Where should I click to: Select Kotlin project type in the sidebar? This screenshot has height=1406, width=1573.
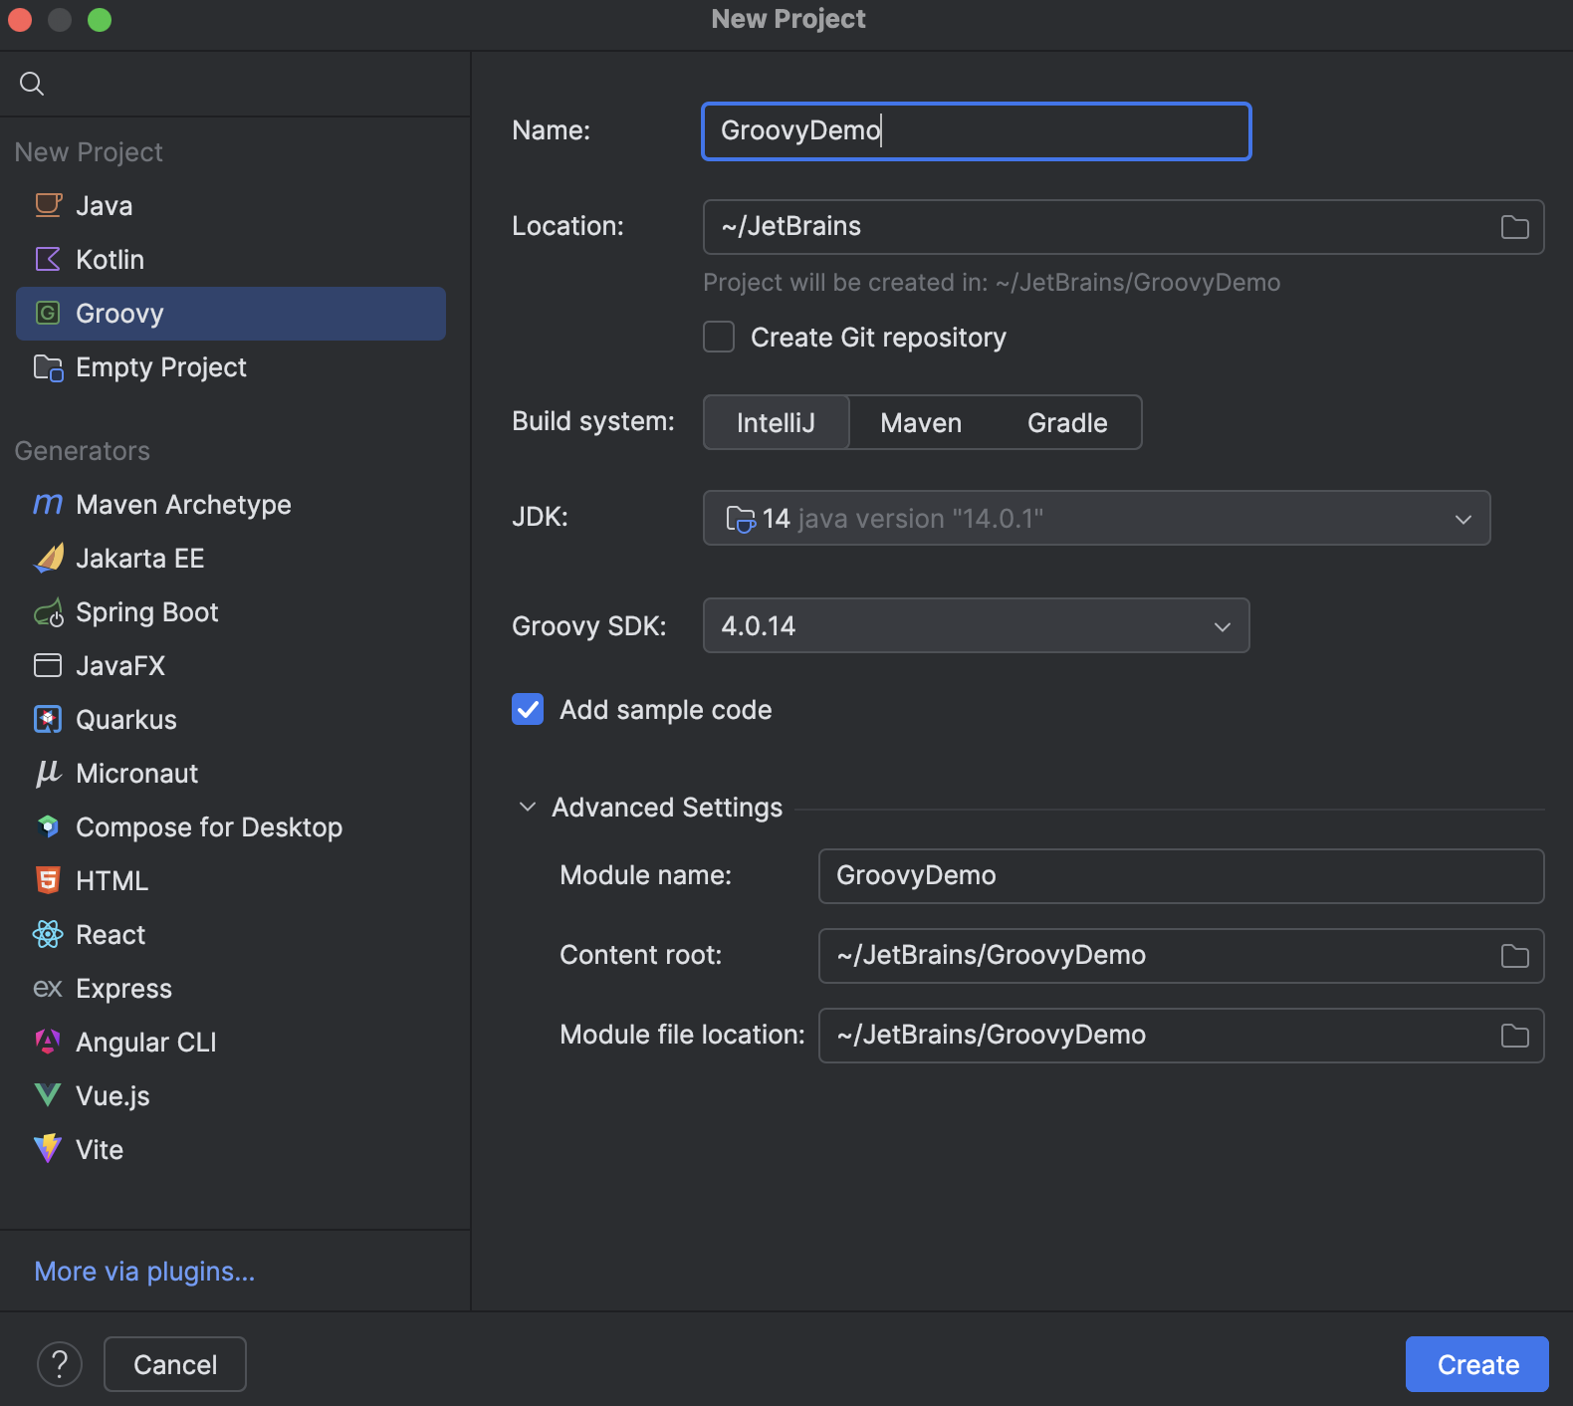pos(110,260)
